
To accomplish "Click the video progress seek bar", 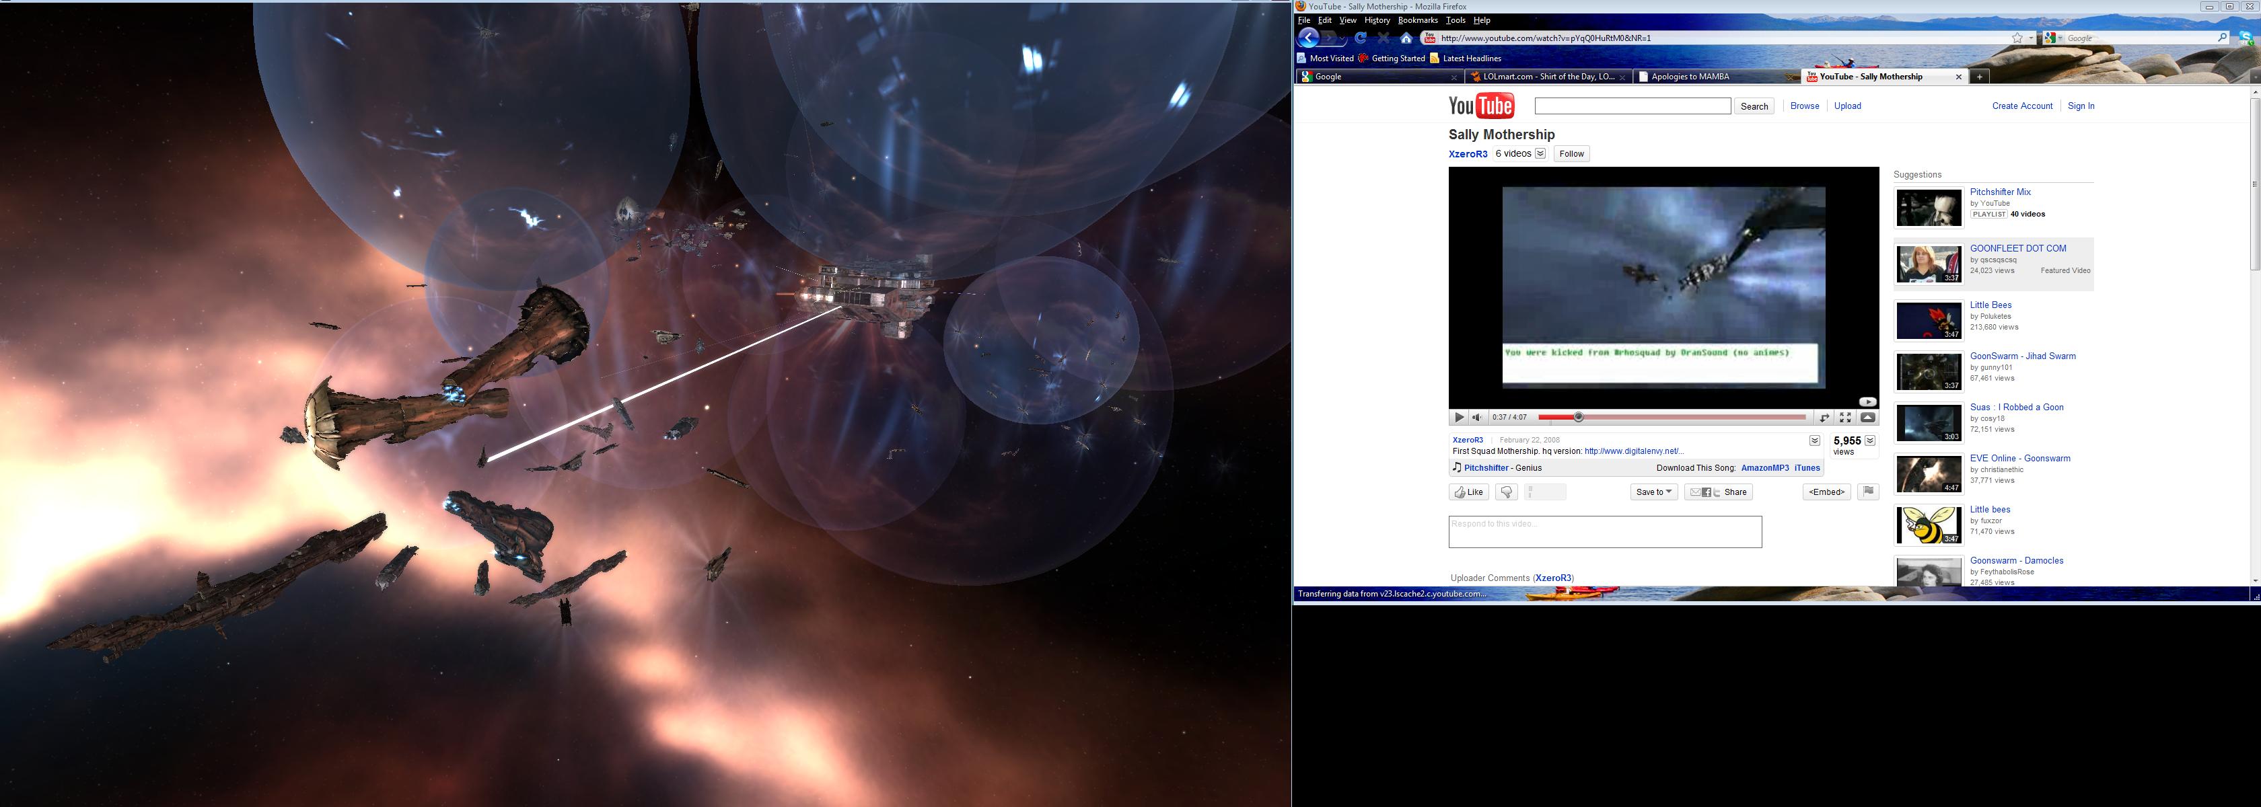I will [x=1672, y=418].
